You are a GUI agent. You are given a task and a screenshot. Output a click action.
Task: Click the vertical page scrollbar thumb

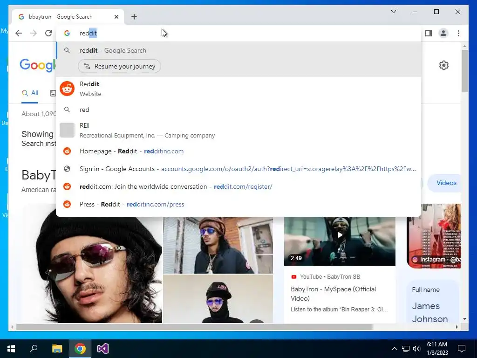point(464,71)
